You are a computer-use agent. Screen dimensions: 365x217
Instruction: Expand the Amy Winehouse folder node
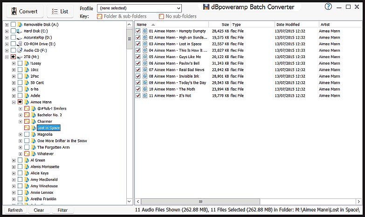pos(14,186)
